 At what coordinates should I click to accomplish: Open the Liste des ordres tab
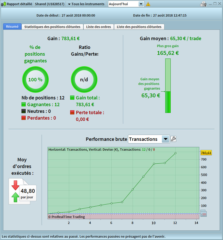[98, 27]
